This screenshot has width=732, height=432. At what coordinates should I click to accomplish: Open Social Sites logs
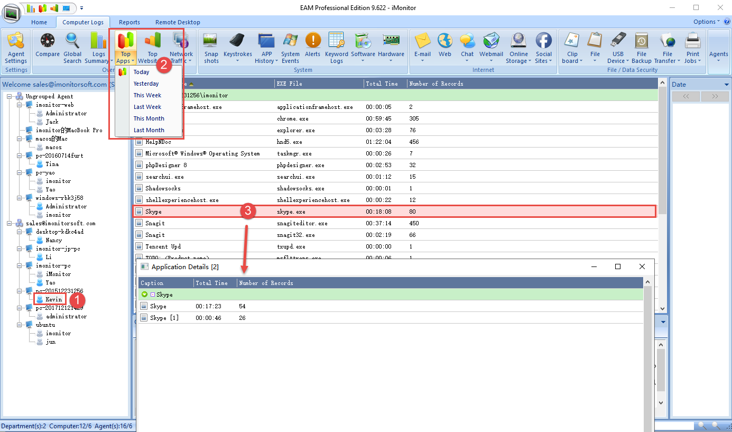pos(544,48)
